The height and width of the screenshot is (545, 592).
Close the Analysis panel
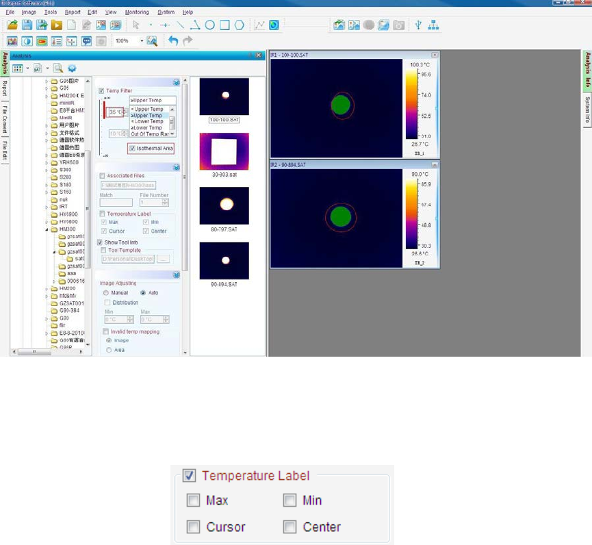[259, 55]
